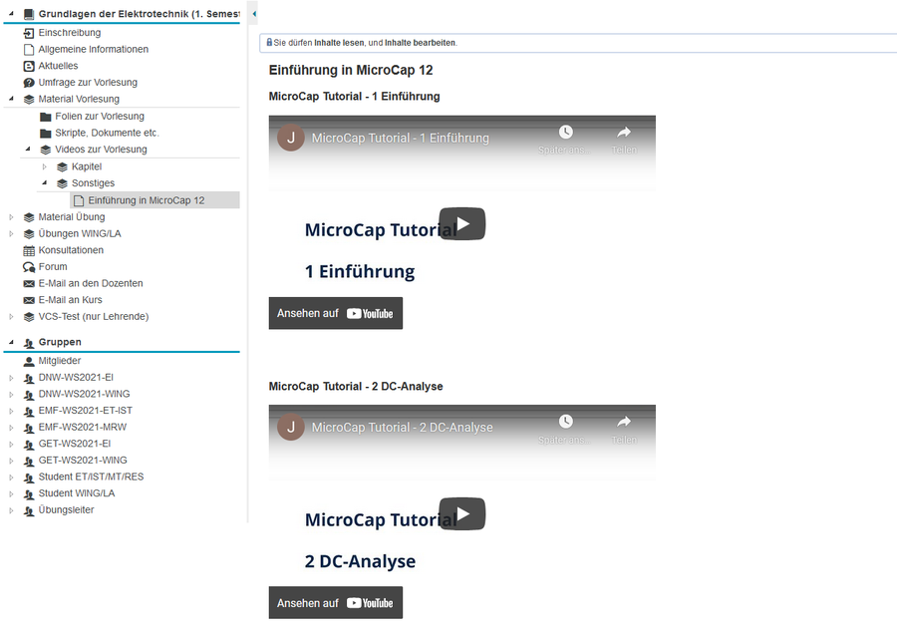Open video title link 'MicroCap Tutorial - 2 DC-Analyse'
Image resolution: width=897 pixels, height=634 pixels.
point(403,428)
